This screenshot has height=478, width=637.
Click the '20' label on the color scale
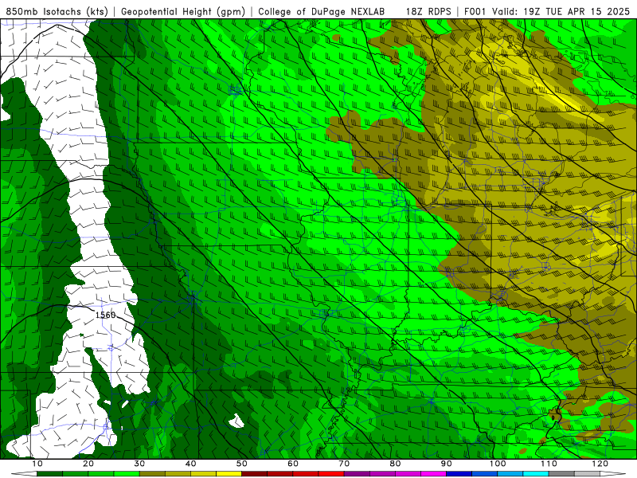coord(88,464)
